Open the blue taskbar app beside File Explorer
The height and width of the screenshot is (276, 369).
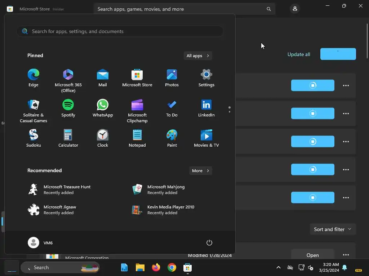[124, 267]
